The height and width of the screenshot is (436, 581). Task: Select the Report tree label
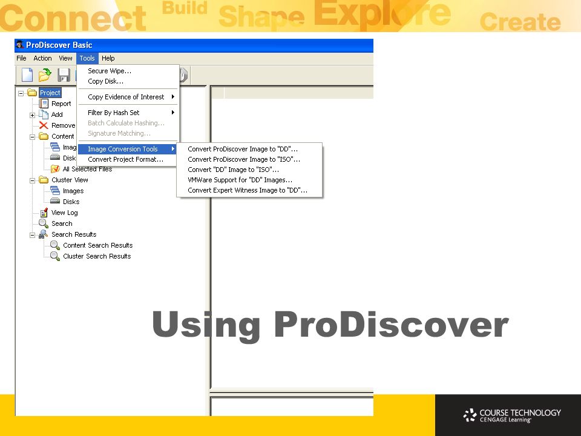pos(61,104)
